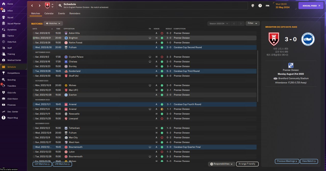Click the vertical scrollbar of the matches list
326x171 pixels.
tap(258, 76)
